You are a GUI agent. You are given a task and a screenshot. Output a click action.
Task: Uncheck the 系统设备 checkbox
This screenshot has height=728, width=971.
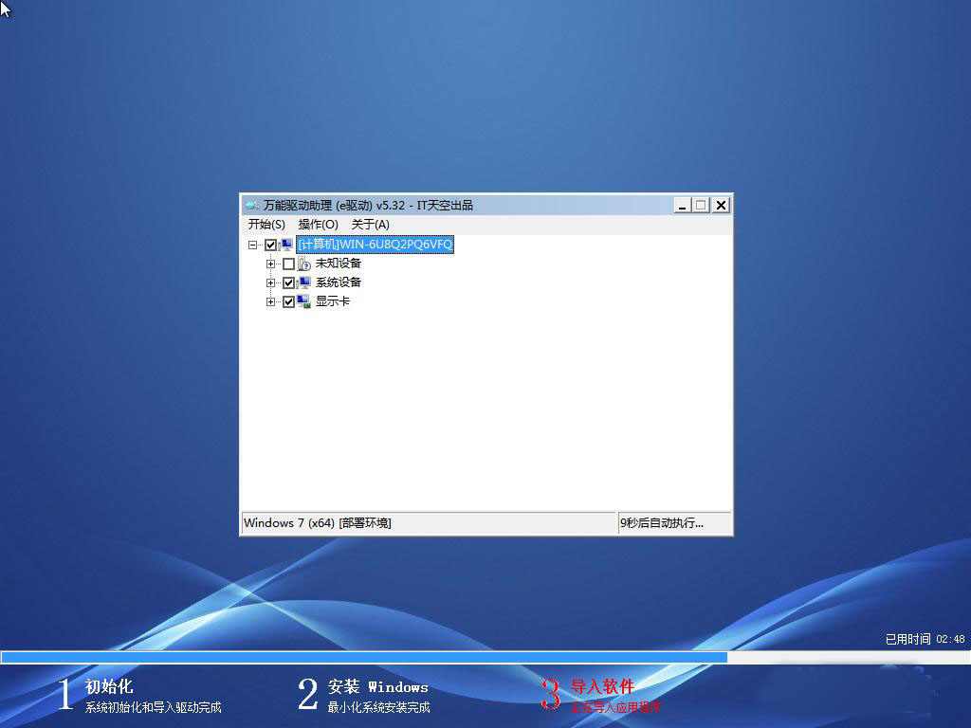point(289,282)
